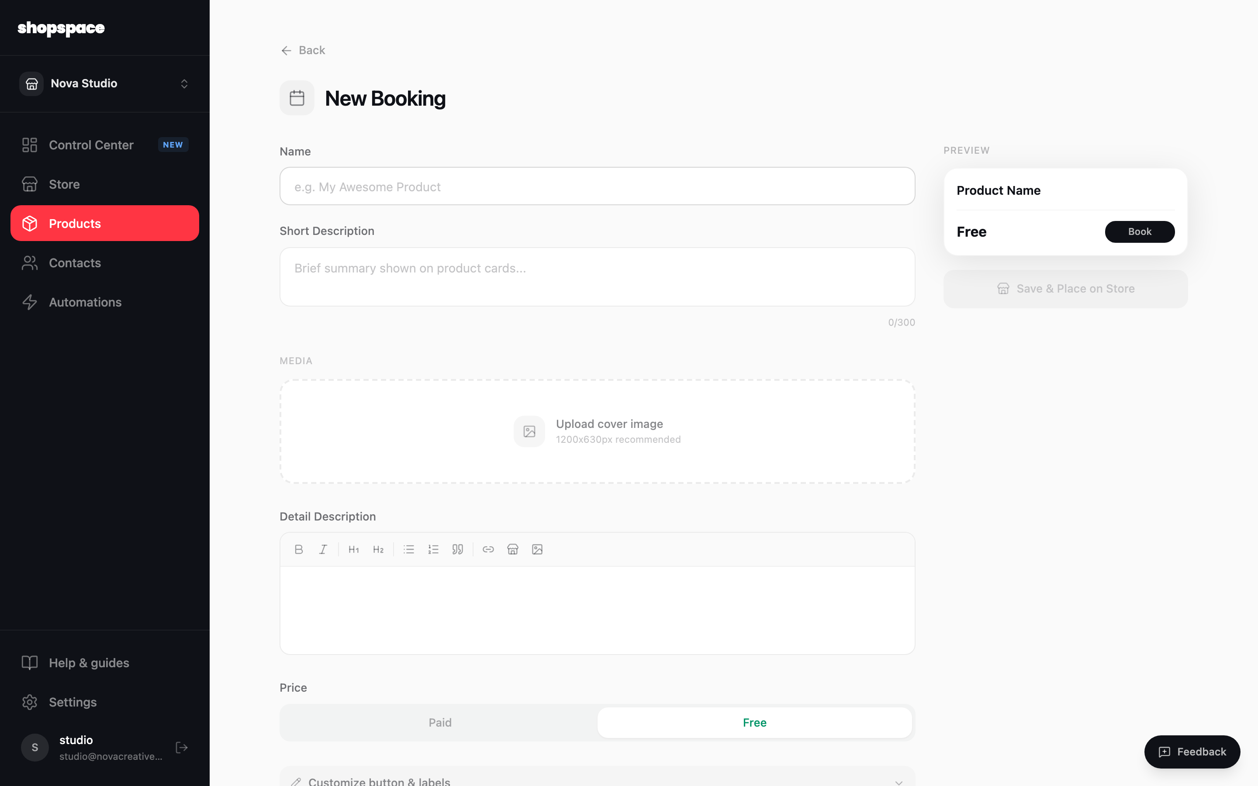Open Help & guides
Image resolution: width=1258 pixels, height=786 pixels.
tap(104, 663)
